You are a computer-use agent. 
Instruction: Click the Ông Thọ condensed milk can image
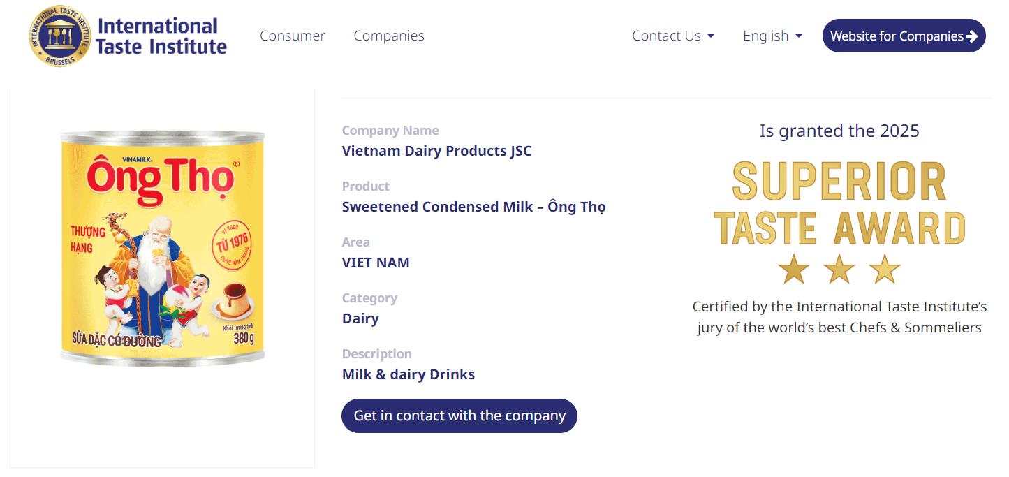(162, 248)
